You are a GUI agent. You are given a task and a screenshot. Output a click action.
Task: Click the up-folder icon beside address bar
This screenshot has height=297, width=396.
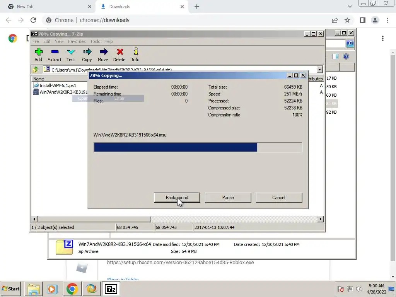click(x=36, y=70)
